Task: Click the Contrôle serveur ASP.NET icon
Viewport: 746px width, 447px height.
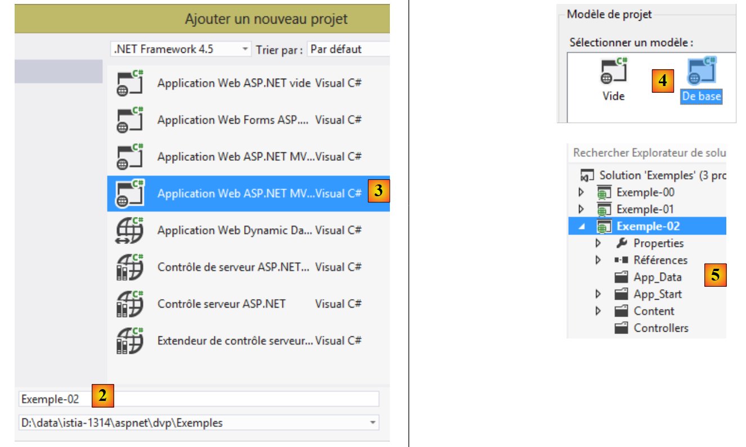Action: (129, 304)
